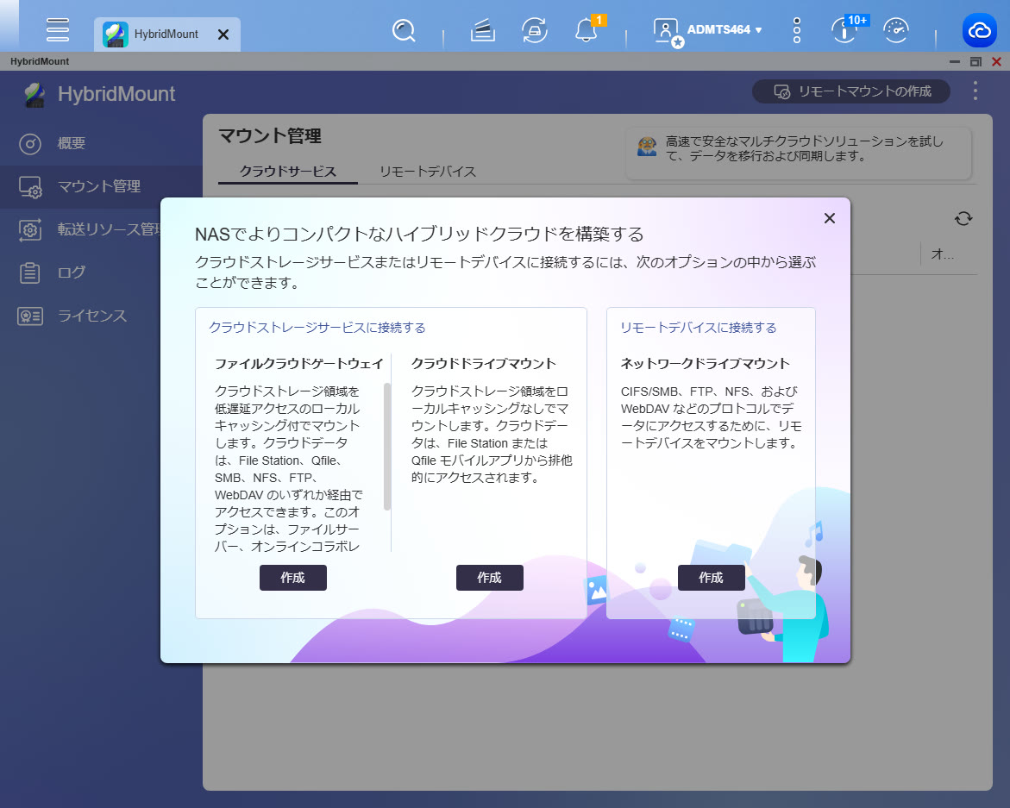Click リモートマウントの作成 button

coord(851,91)
